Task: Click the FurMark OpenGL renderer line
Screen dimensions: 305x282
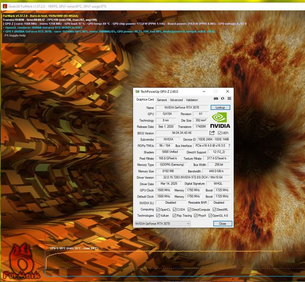Action: click(43, 27)
